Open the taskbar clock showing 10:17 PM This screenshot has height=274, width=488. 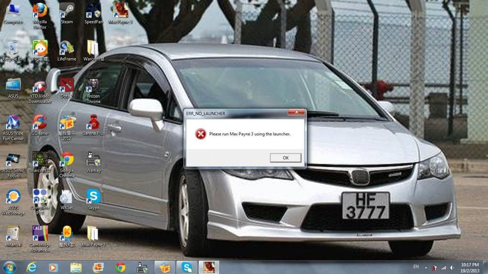471,267
